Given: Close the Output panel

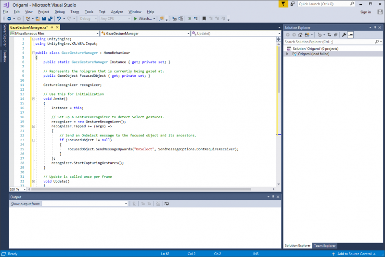Looking at the screenshot, I should click(278, 197).
